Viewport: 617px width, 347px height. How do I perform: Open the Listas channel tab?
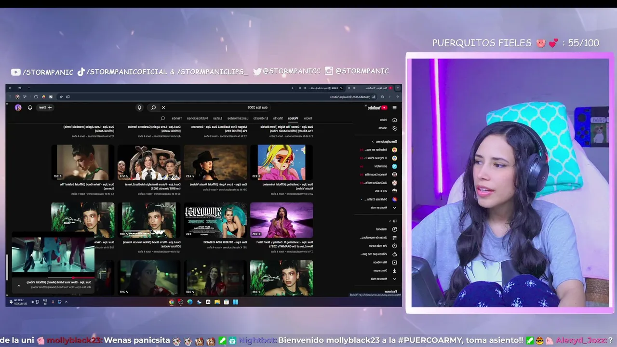218,118
